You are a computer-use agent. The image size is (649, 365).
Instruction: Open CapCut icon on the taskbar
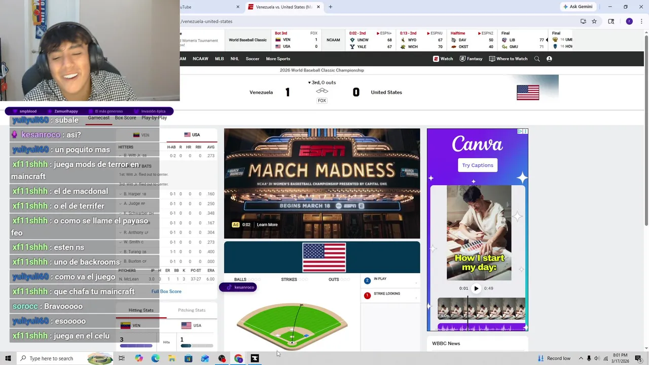click(255, 358)
